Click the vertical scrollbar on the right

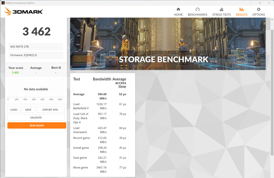tap(272, 92)
